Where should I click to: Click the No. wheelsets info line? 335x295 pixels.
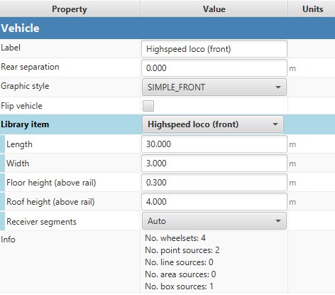tap(175, 238)
